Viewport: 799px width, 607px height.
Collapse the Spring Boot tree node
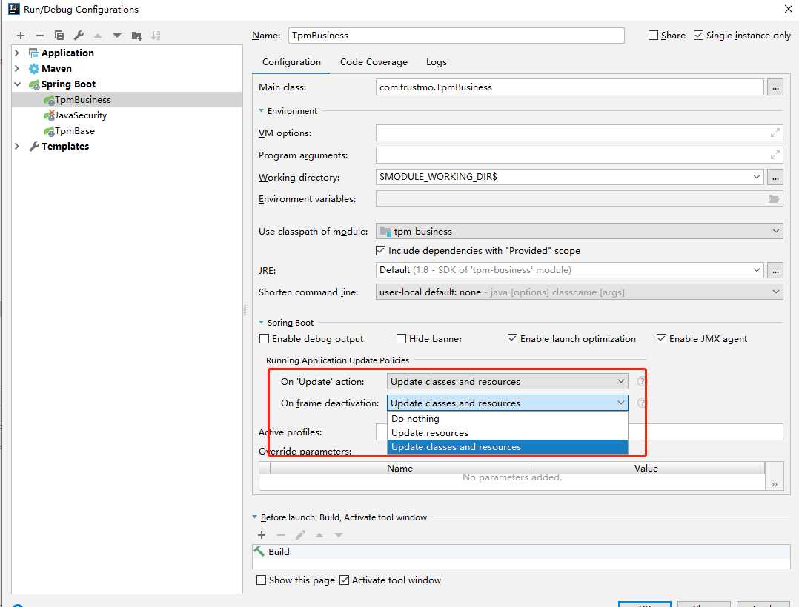pos(17,84)
